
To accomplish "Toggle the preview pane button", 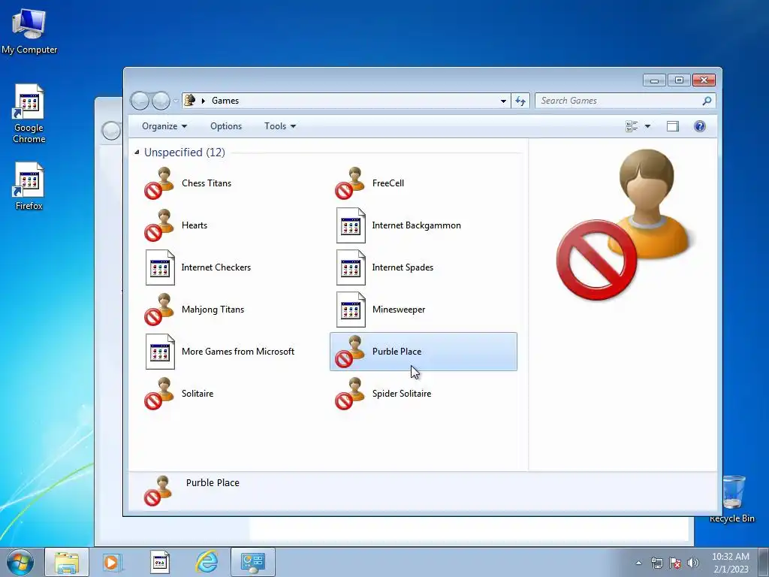I will click(673, 126).
